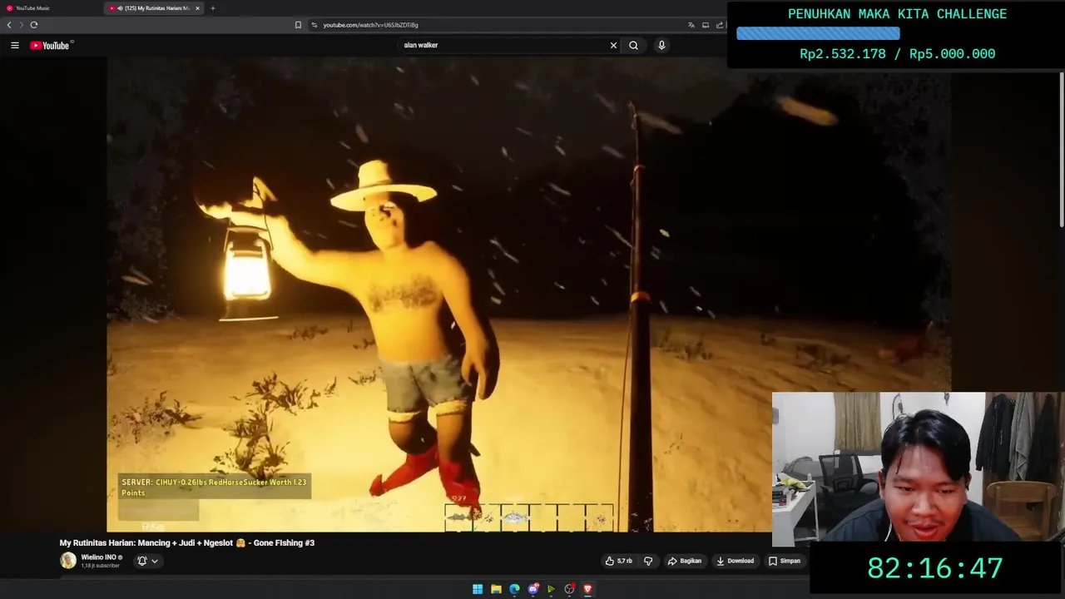Open the Wielino INO channel name link
Image resolution: width=1065 pixels, height=599 pixels.
(x=98, y=557)
